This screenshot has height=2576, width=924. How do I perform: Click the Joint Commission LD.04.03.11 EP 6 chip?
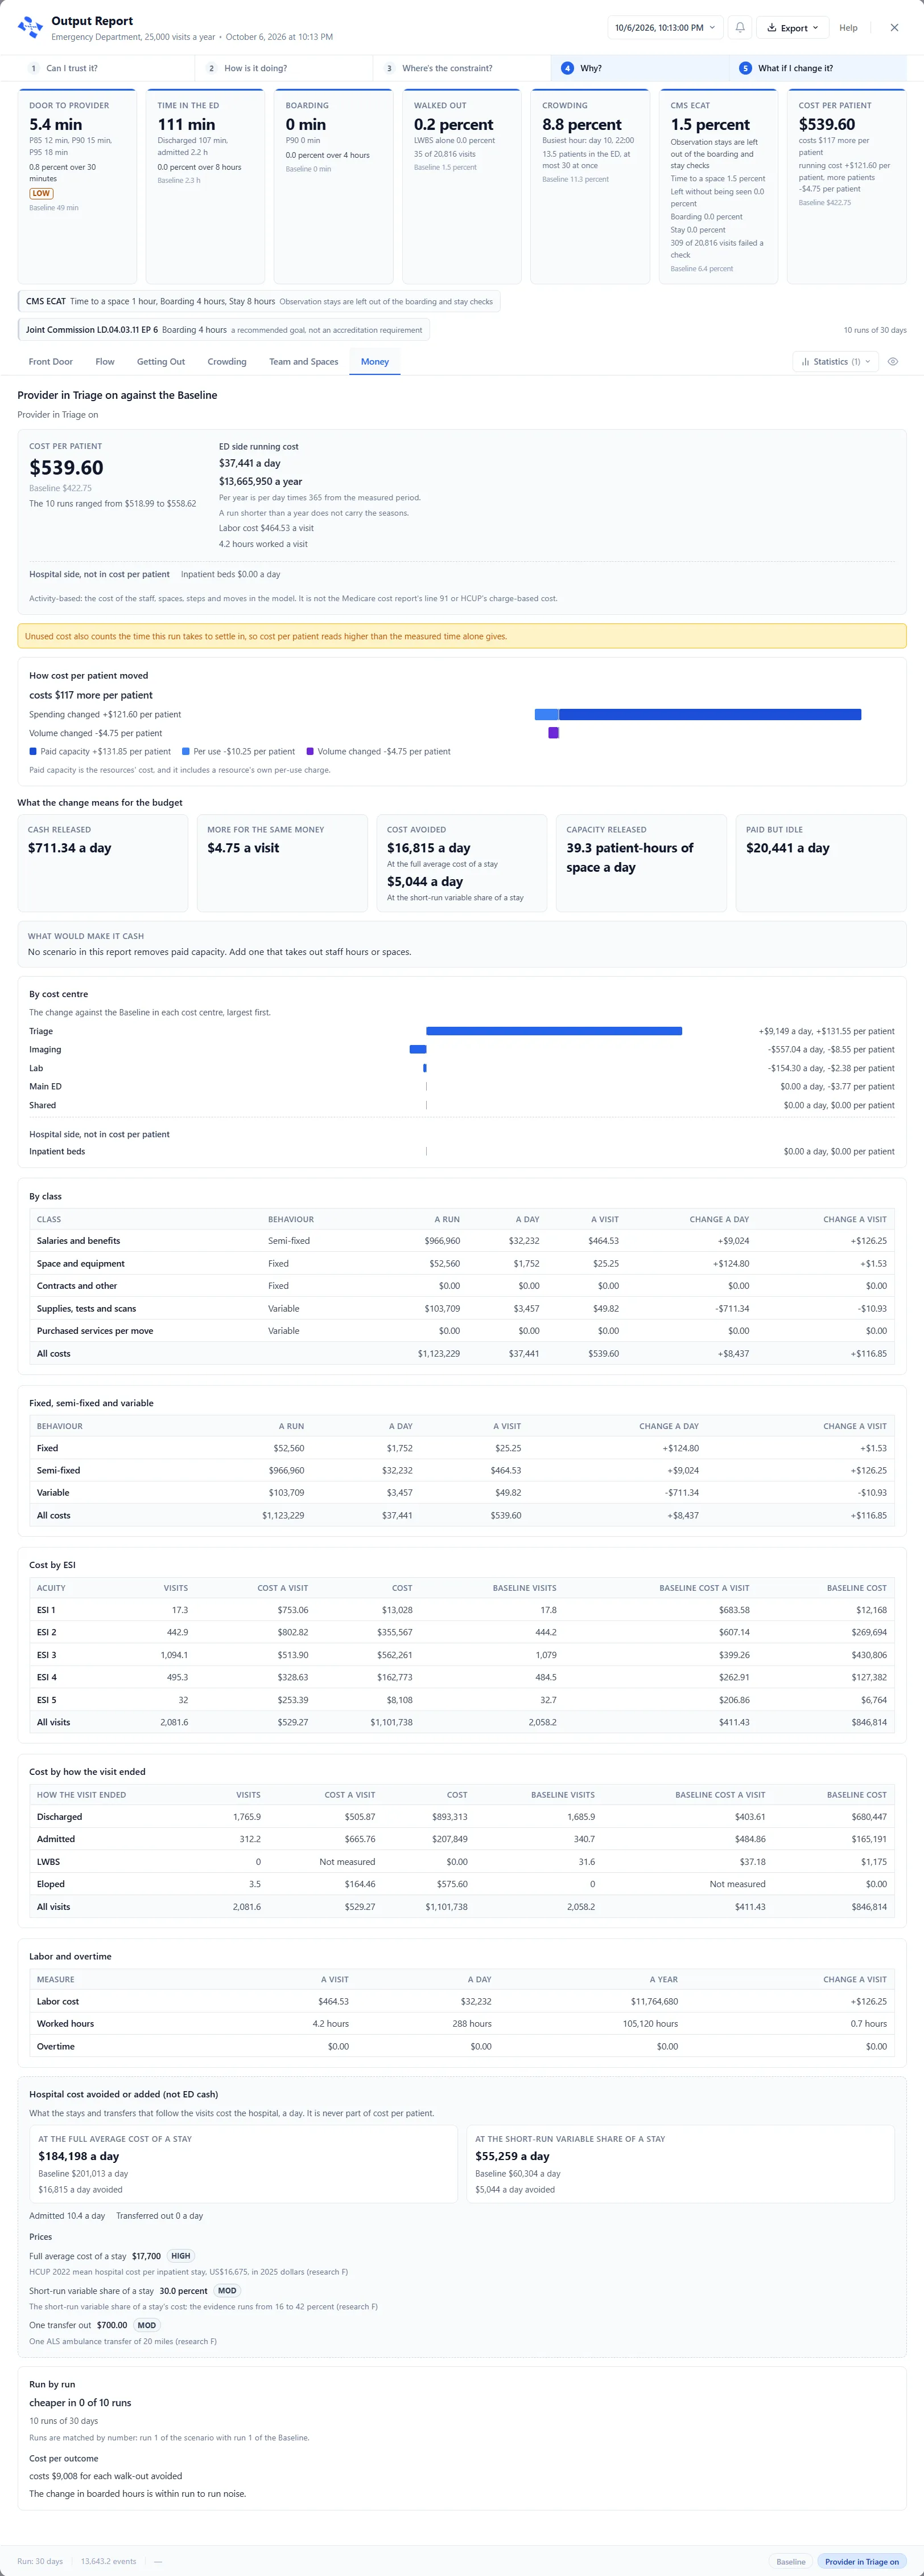(224, 329)
